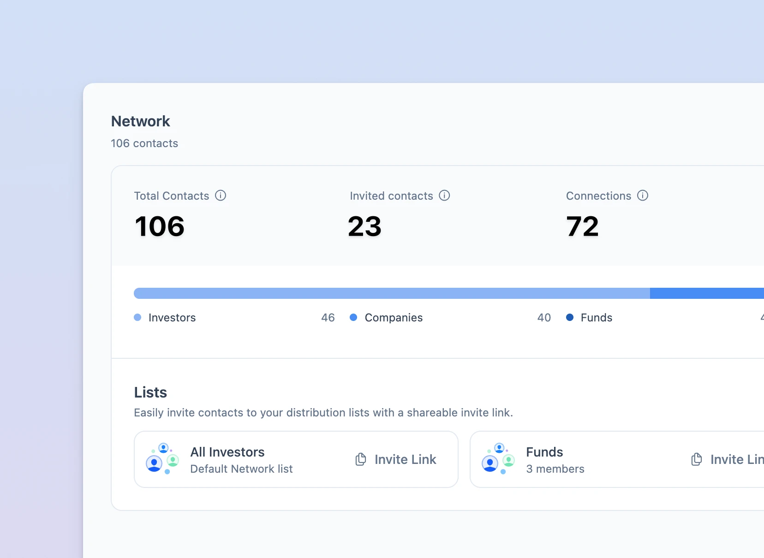Click the copy icon in Funds list card

pos(697,459)
